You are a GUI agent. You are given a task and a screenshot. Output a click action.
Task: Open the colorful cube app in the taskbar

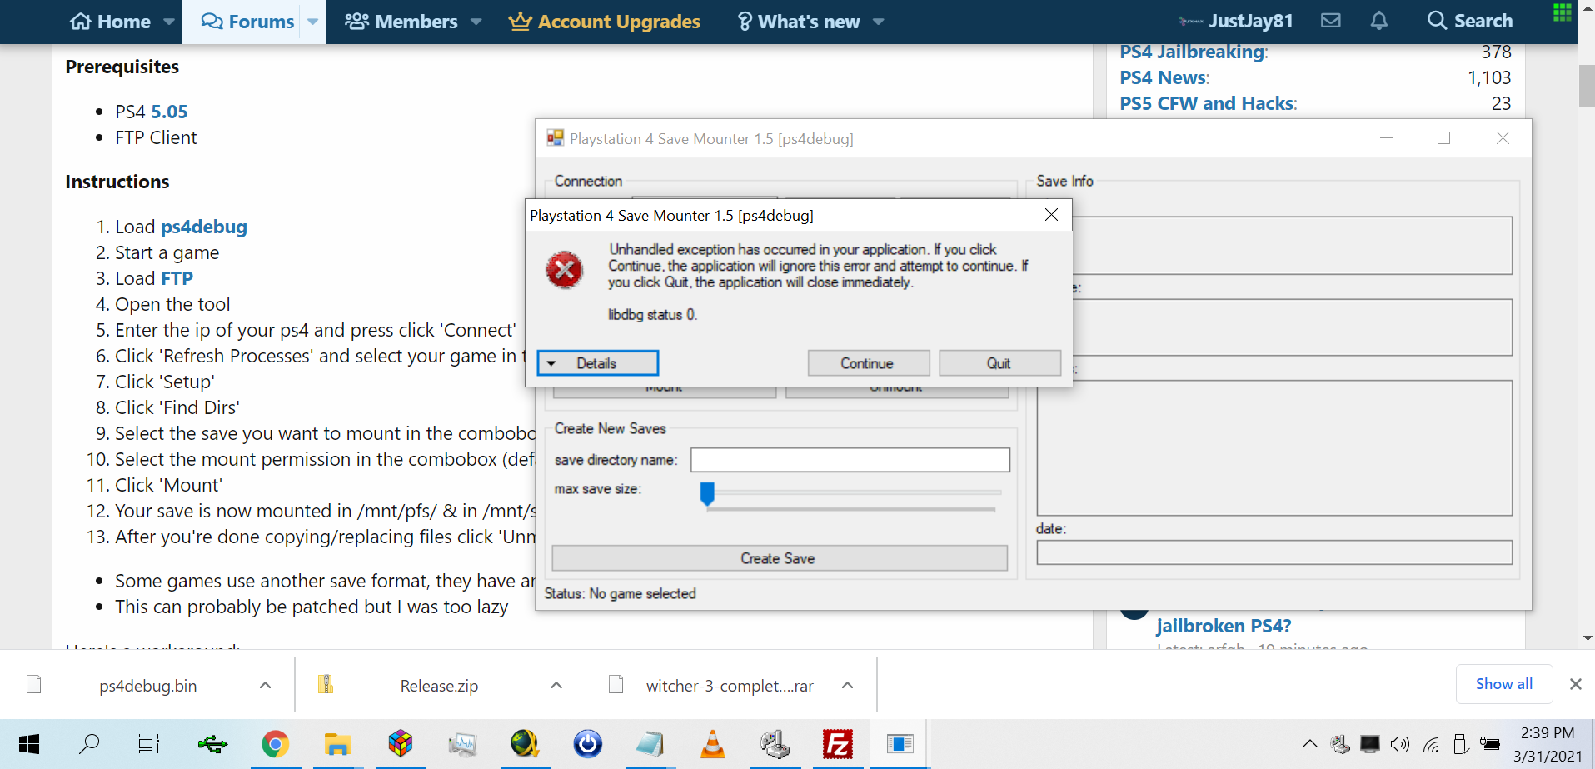tap(401, 744)
